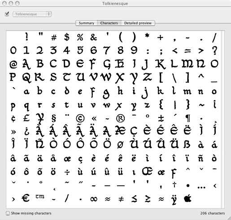Select the German sharp s glyph
Screen dimensions: 231x220
coord(187,144)
